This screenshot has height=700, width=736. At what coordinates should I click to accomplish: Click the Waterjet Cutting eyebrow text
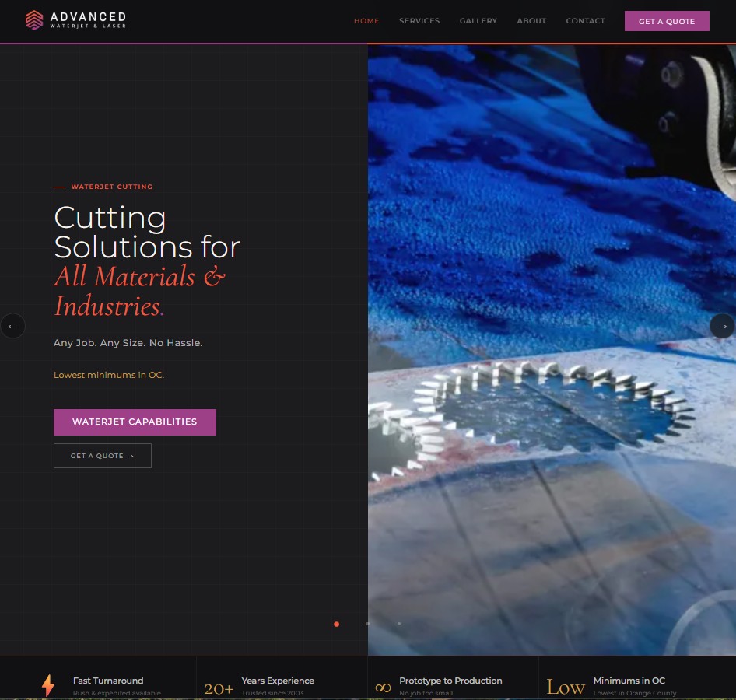tap(112, 187)
